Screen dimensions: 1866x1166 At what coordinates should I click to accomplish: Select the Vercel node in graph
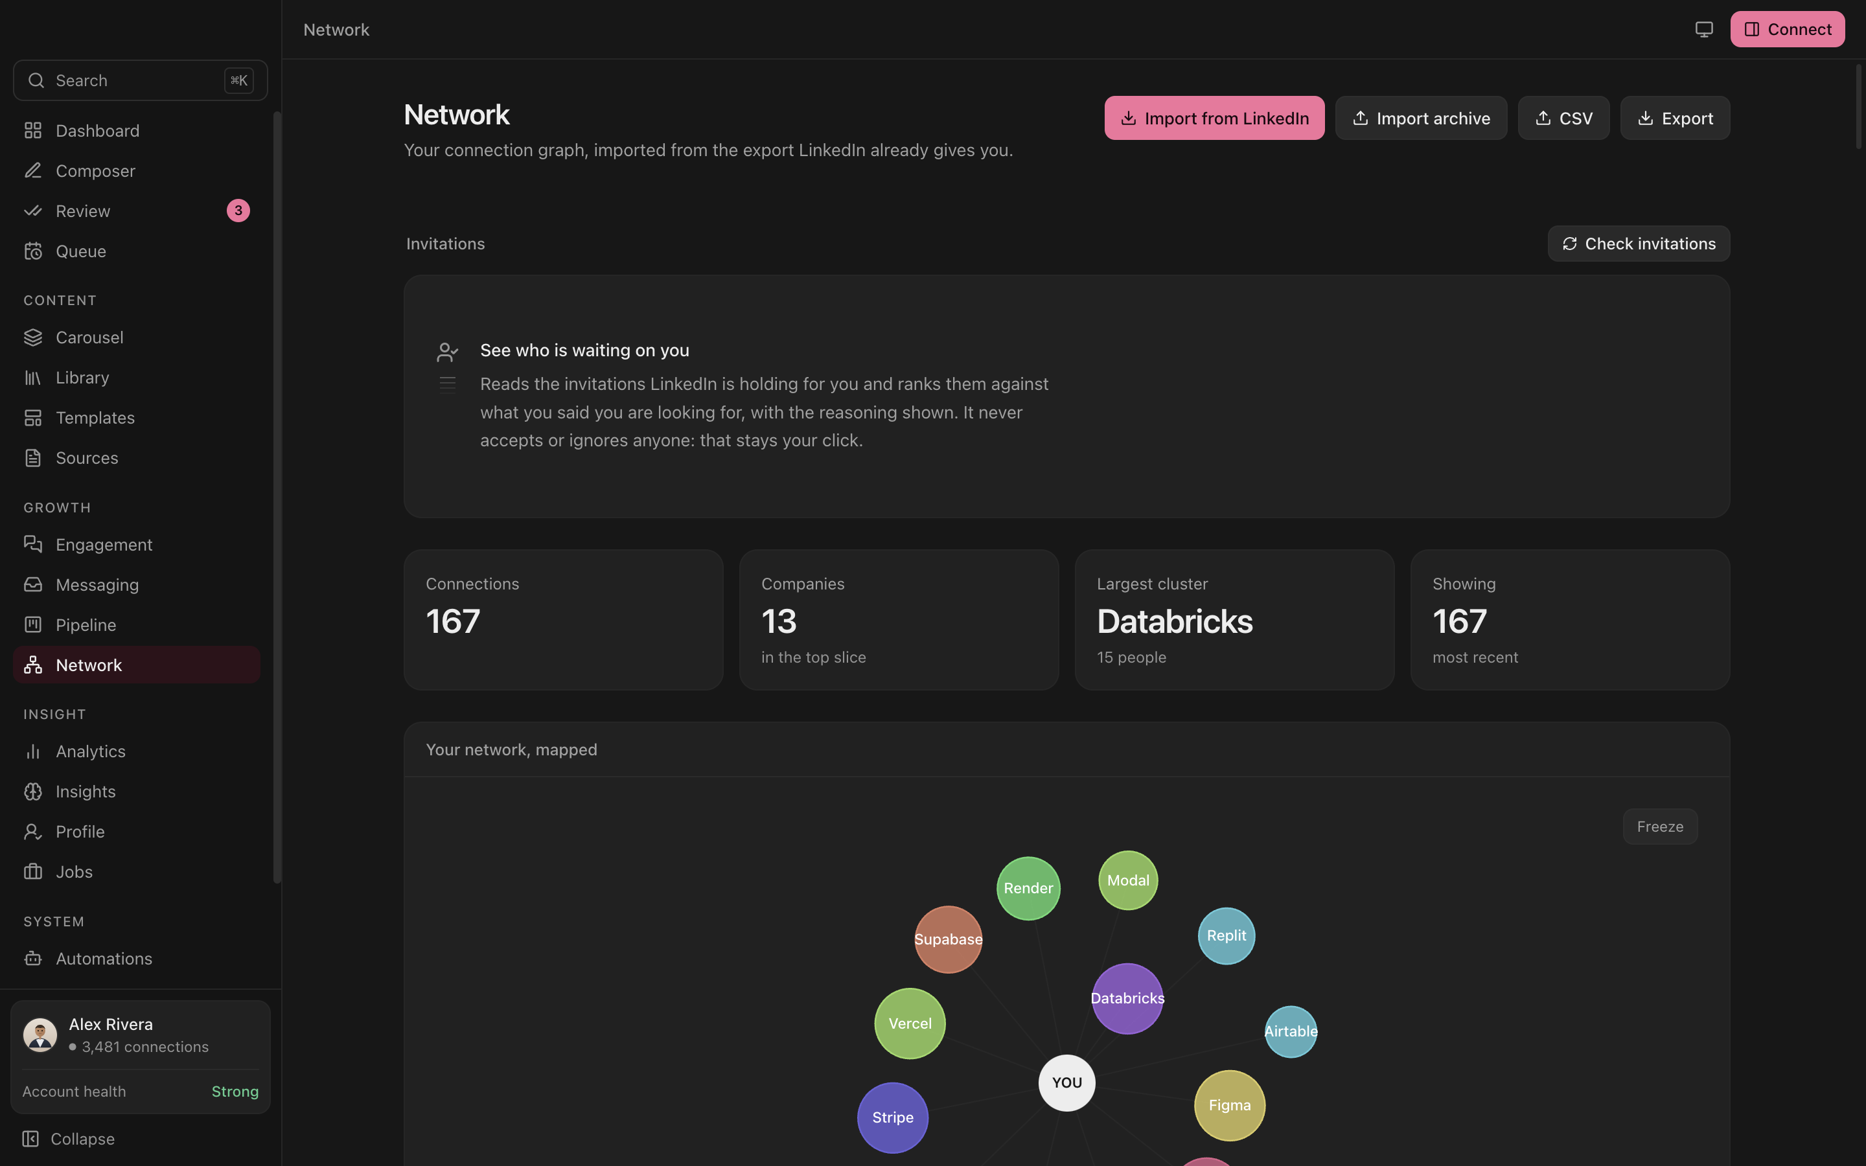910,1023
